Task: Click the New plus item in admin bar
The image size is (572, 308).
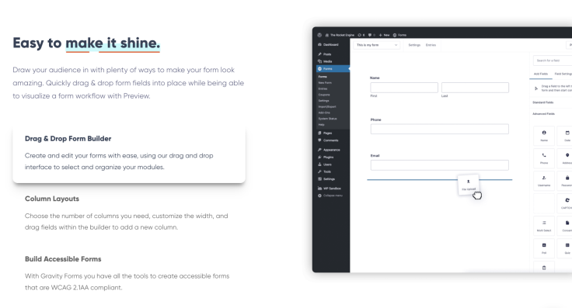Action: 384,35
